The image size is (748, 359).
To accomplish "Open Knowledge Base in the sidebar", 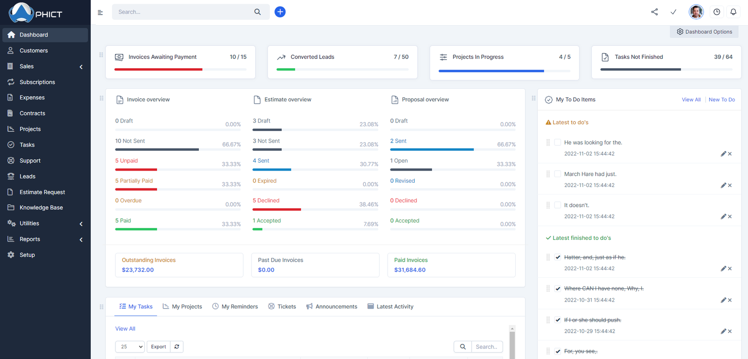I will pos(45,208).
